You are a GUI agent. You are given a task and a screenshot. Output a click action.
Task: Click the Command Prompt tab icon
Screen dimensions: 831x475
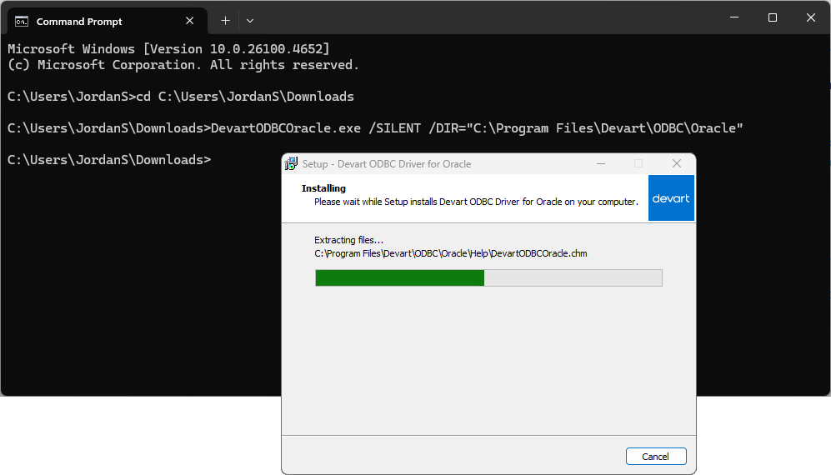[22, 21]
